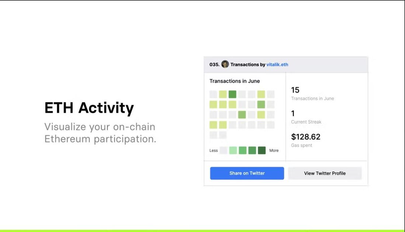Select the darkest green swatch beside More
This screenshot has height=232, width=405.
262,150
